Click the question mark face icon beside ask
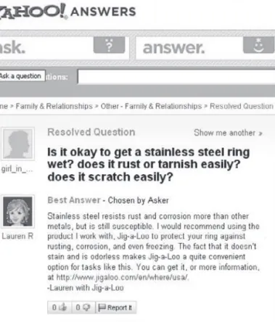The width and height of the screenshot is (275, 322). (109, 45)
